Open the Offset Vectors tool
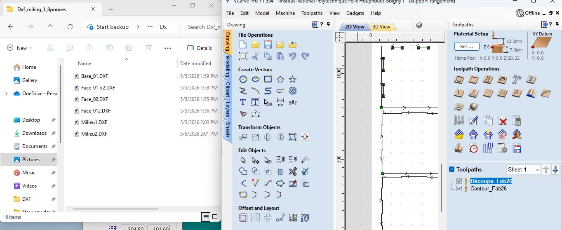The width and height of the screenshot is (562, 230). (x=243, y=218)
